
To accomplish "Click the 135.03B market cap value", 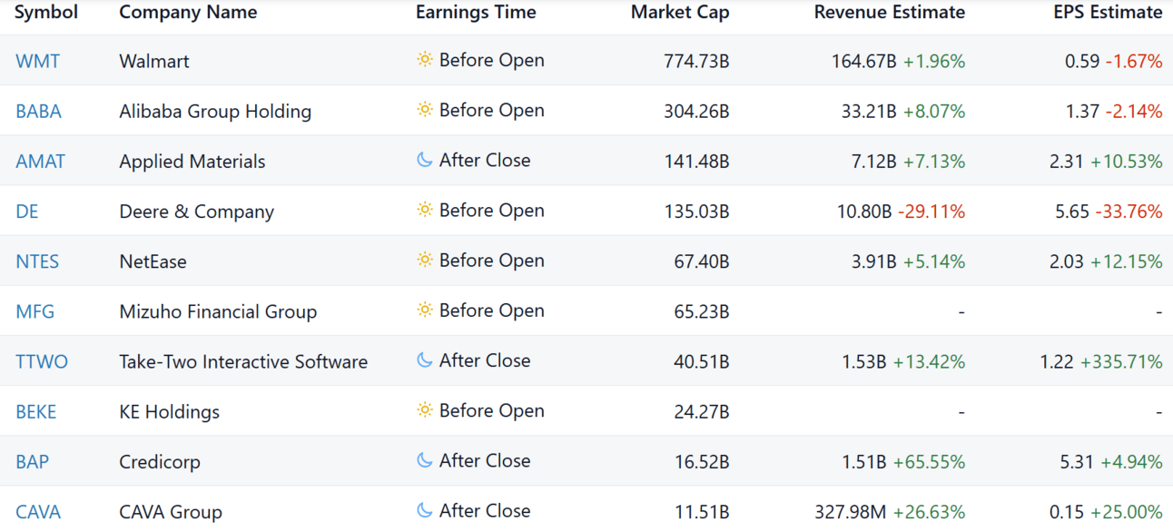I will pyautogui.click(x=696, y=211).
